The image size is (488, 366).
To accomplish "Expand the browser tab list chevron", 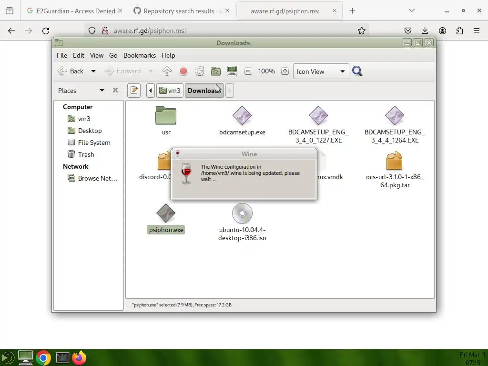I will (x=412, y=10).
